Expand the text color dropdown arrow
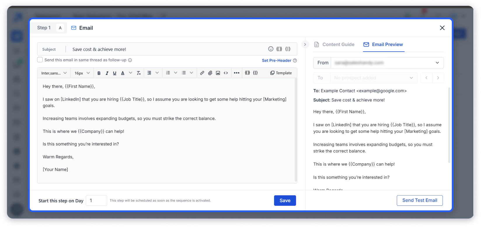This screenshot has width=481, height=227. tap(130, 73)
